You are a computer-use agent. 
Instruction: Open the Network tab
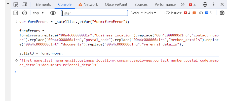tap(88, 5)
